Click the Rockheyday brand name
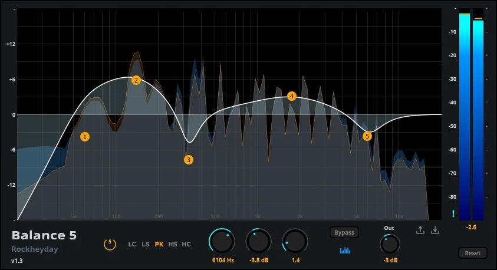 35,249
